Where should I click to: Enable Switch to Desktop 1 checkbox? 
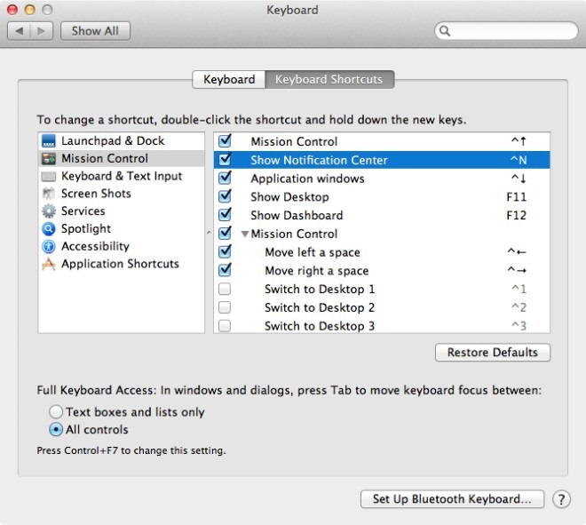225,289
